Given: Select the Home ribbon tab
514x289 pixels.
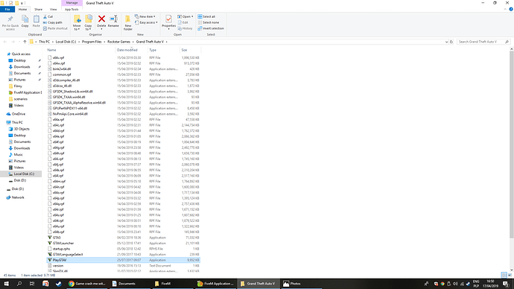Looking at the screenshot, I should (22, 10).
